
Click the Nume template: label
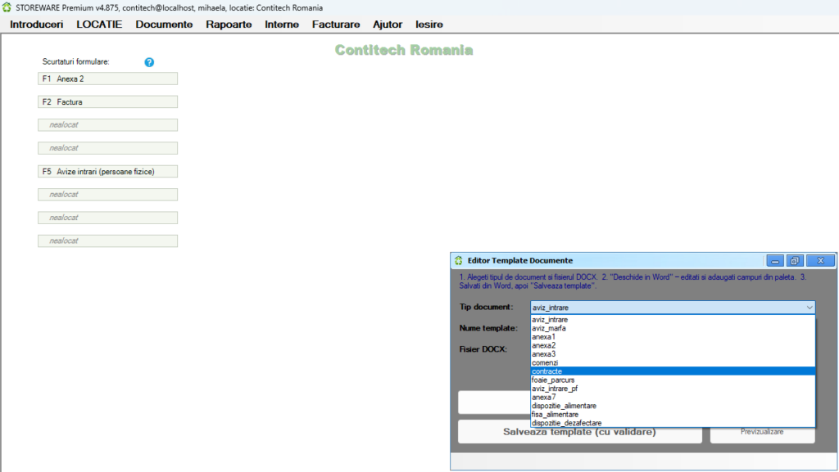pyautogui.click(x=488, y=328)
